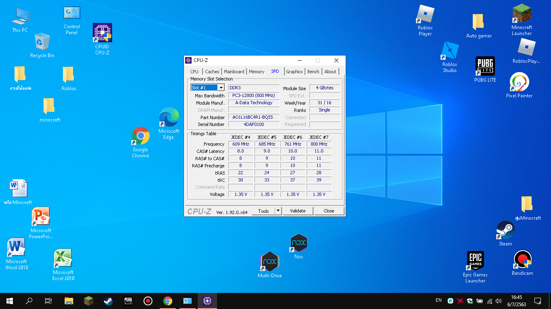Open the Minecraft Launcher desktop icon
Viewport: 551px width, 309px height.
522,14
